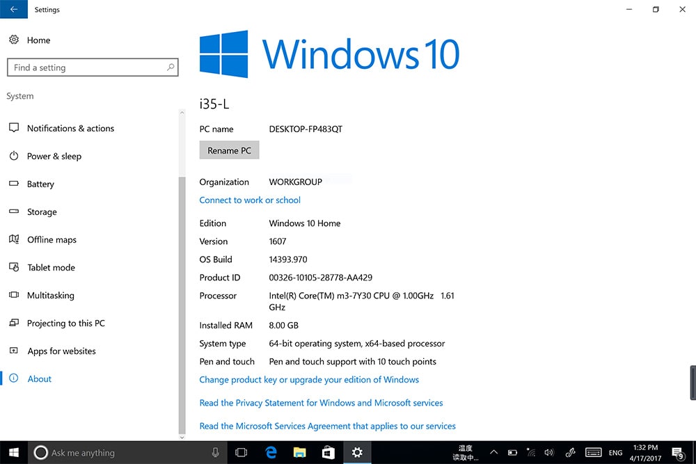
Task: Select the About page
Action: coord(40,379)
